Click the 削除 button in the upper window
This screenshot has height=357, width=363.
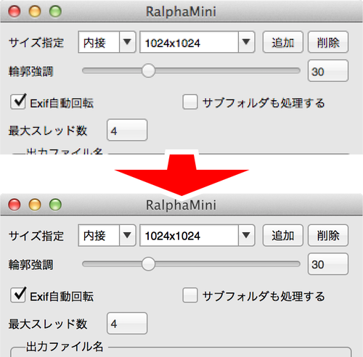[328, 42]
